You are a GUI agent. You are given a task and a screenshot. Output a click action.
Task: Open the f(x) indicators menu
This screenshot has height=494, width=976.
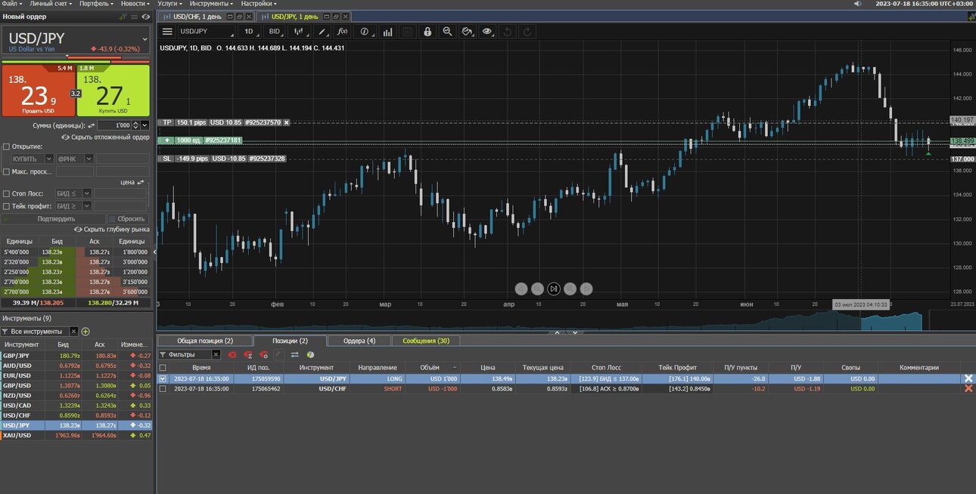[342, 32]
